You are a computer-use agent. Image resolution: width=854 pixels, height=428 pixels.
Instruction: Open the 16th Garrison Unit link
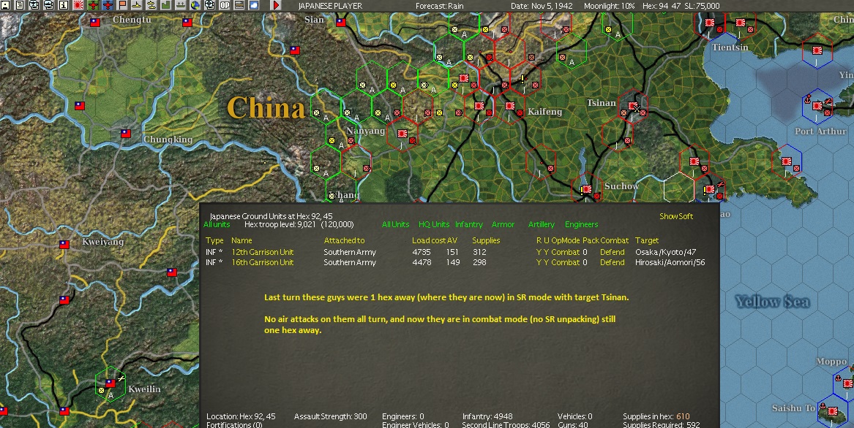click(x=263, y=262)
